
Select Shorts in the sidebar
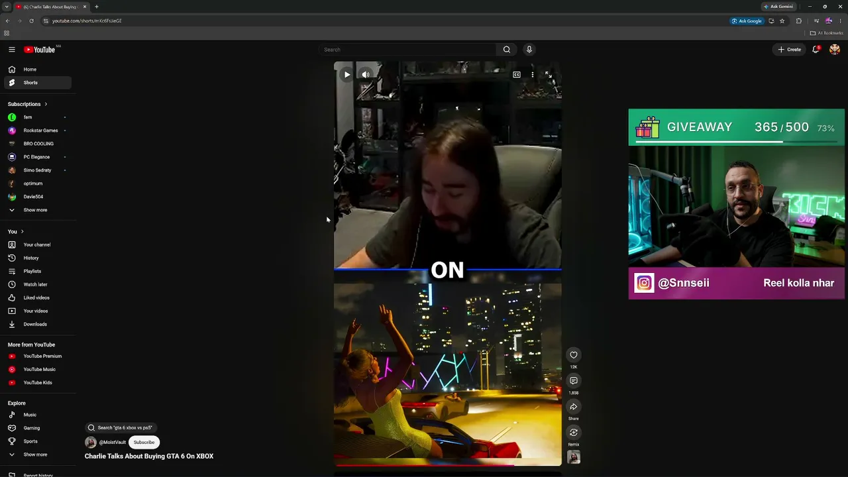click(38, 83)
